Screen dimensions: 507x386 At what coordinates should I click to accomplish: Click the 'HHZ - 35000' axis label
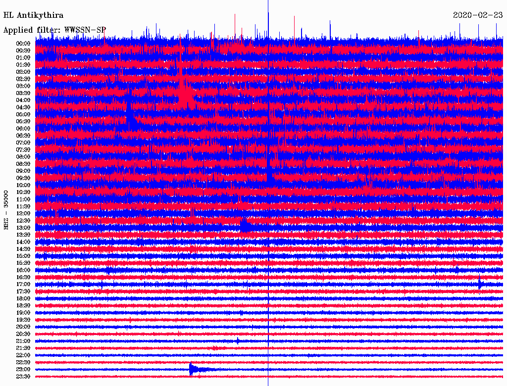(6, 210)
